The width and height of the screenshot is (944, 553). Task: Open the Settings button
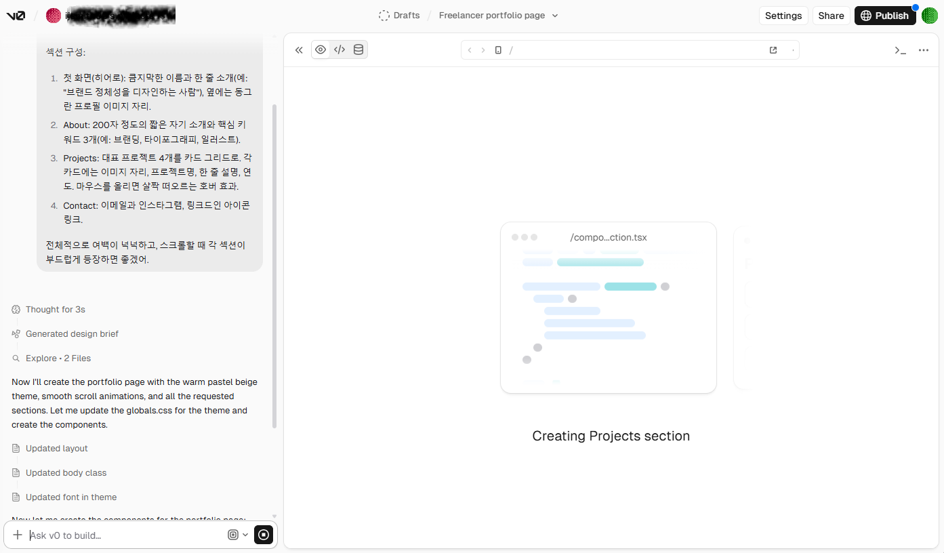coord(783,16)
